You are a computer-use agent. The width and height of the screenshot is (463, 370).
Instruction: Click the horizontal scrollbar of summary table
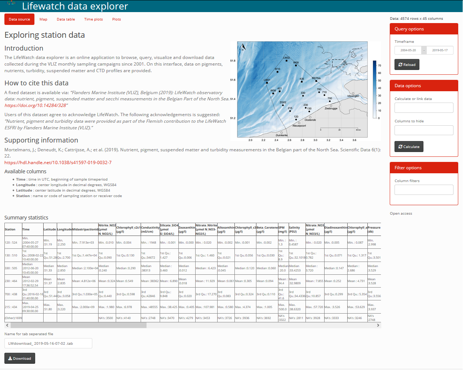pyautogui.click(x=78, y=325)
